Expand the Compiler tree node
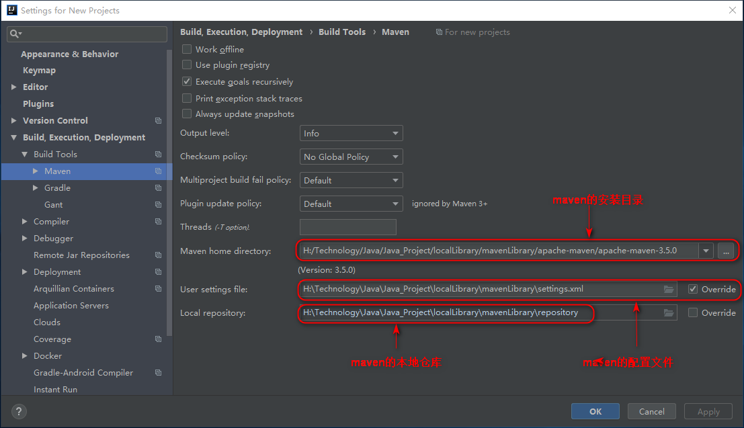The image size is (744, 428). point(25,222)
